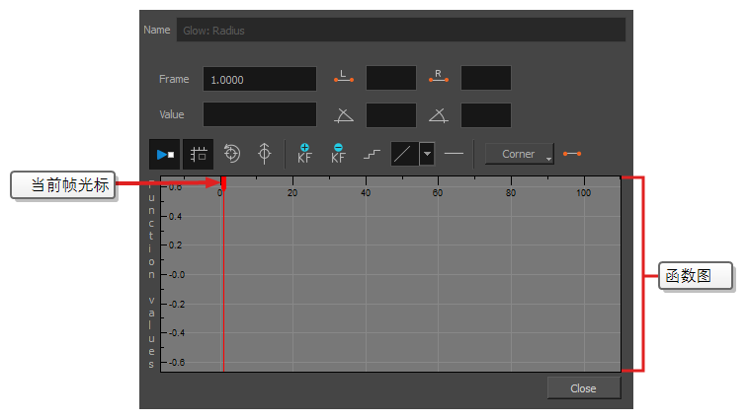The height and width of the screenshot is (419, 748).
Task: Toggle the stepped hold keyframes icon
Action: coord(372,155)
